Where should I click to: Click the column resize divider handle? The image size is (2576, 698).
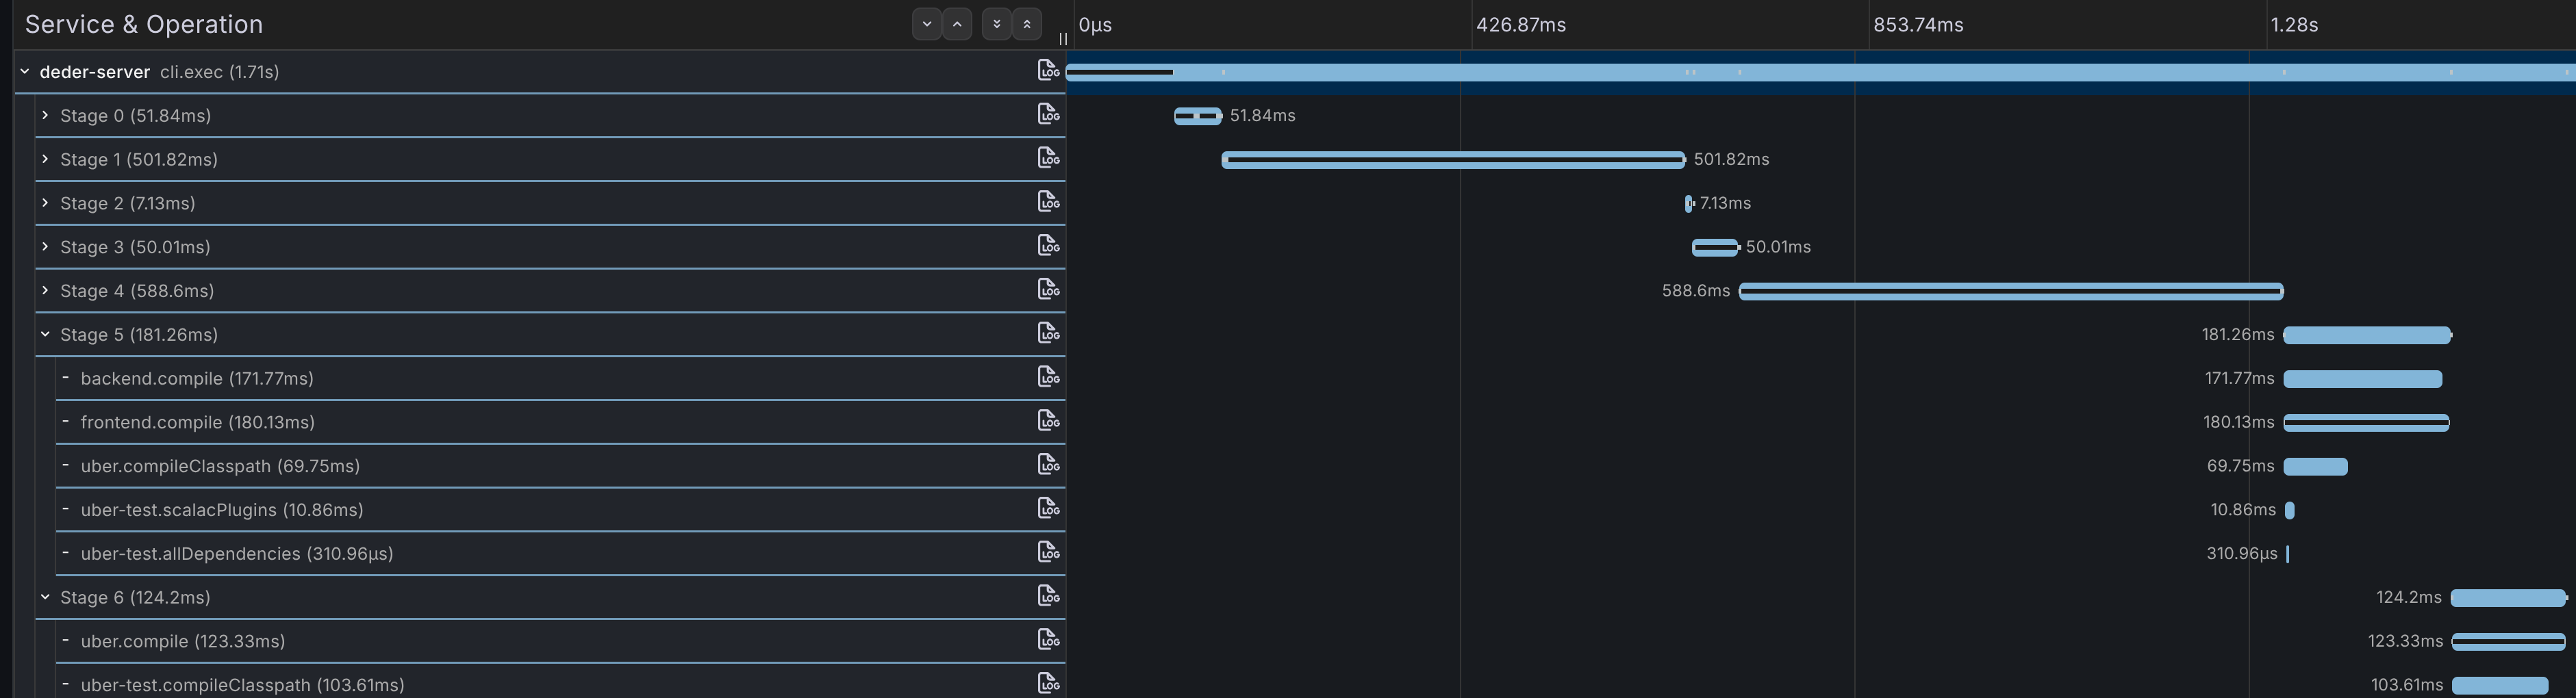[x=1063, y=39]
